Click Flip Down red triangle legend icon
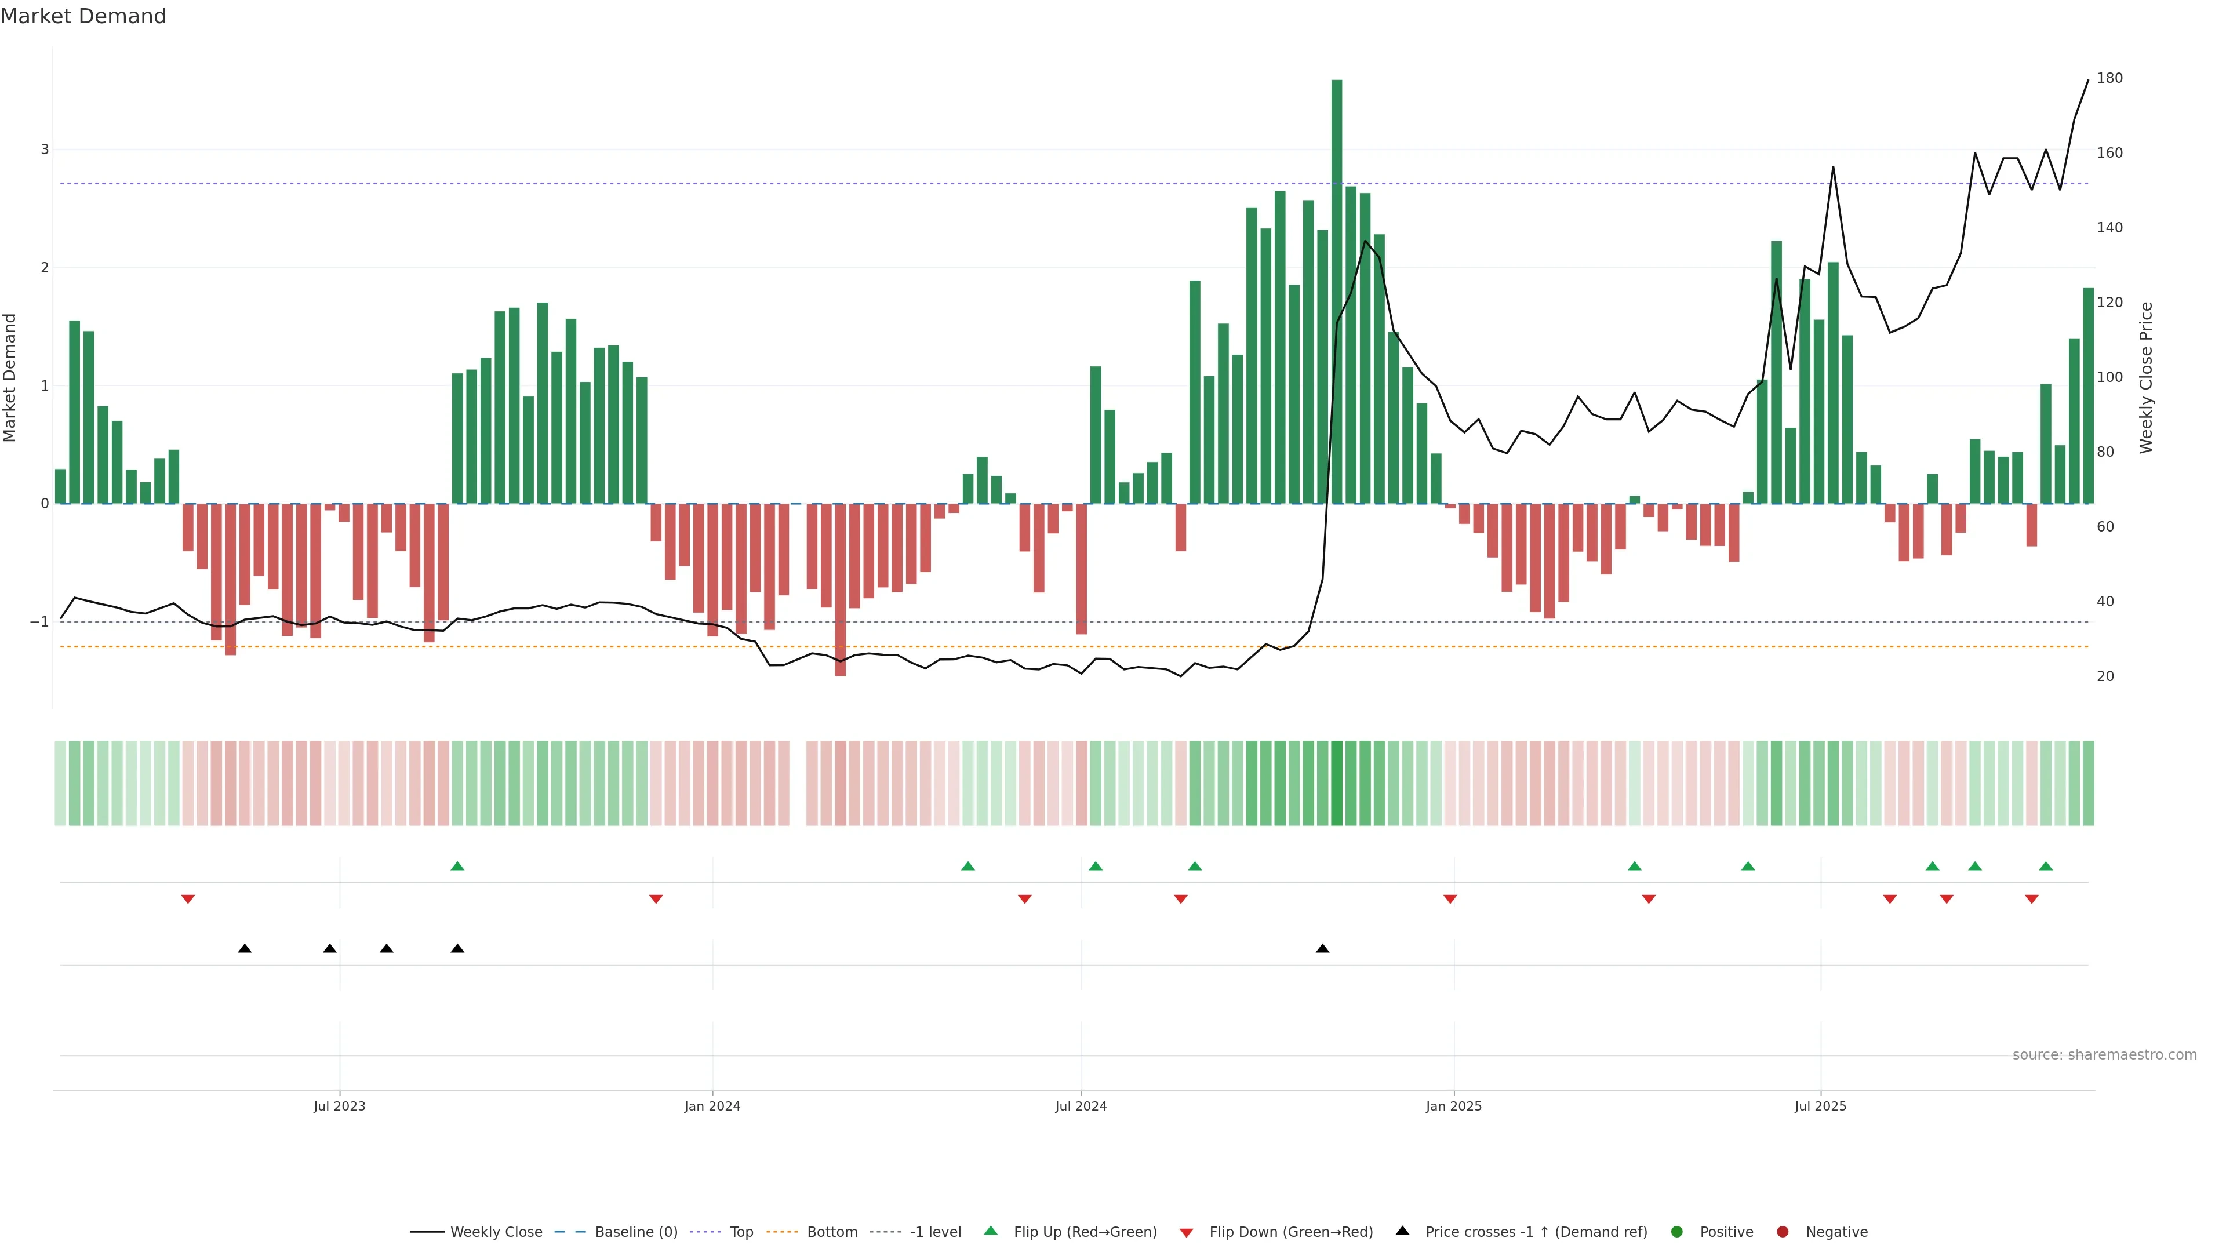Viewport: 2226px width, 1252px height. tap(1187, 1233)
